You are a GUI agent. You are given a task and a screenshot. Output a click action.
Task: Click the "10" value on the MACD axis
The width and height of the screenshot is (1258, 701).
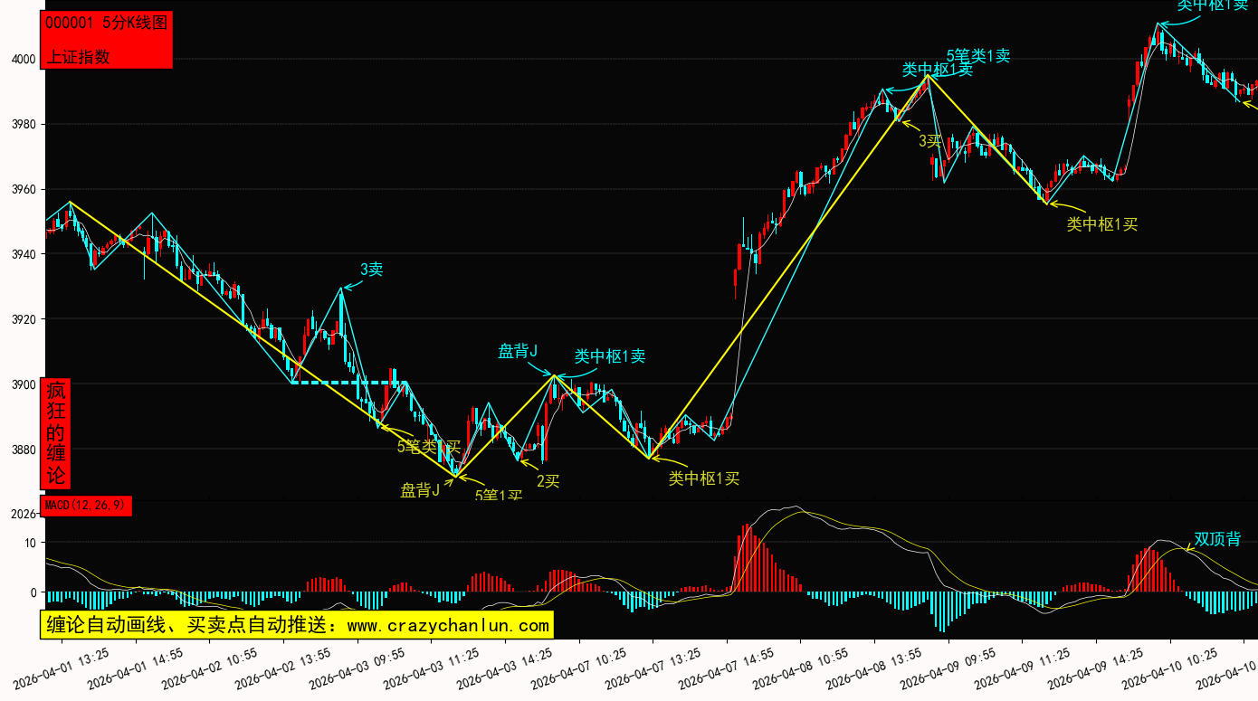click(30, 543)
